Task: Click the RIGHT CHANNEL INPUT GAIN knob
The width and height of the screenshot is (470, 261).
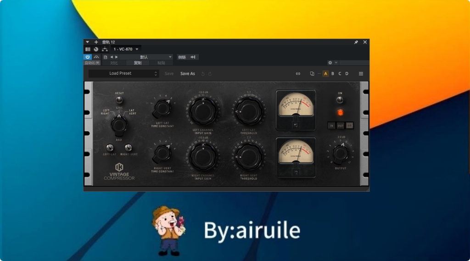Action: (203, 157)
